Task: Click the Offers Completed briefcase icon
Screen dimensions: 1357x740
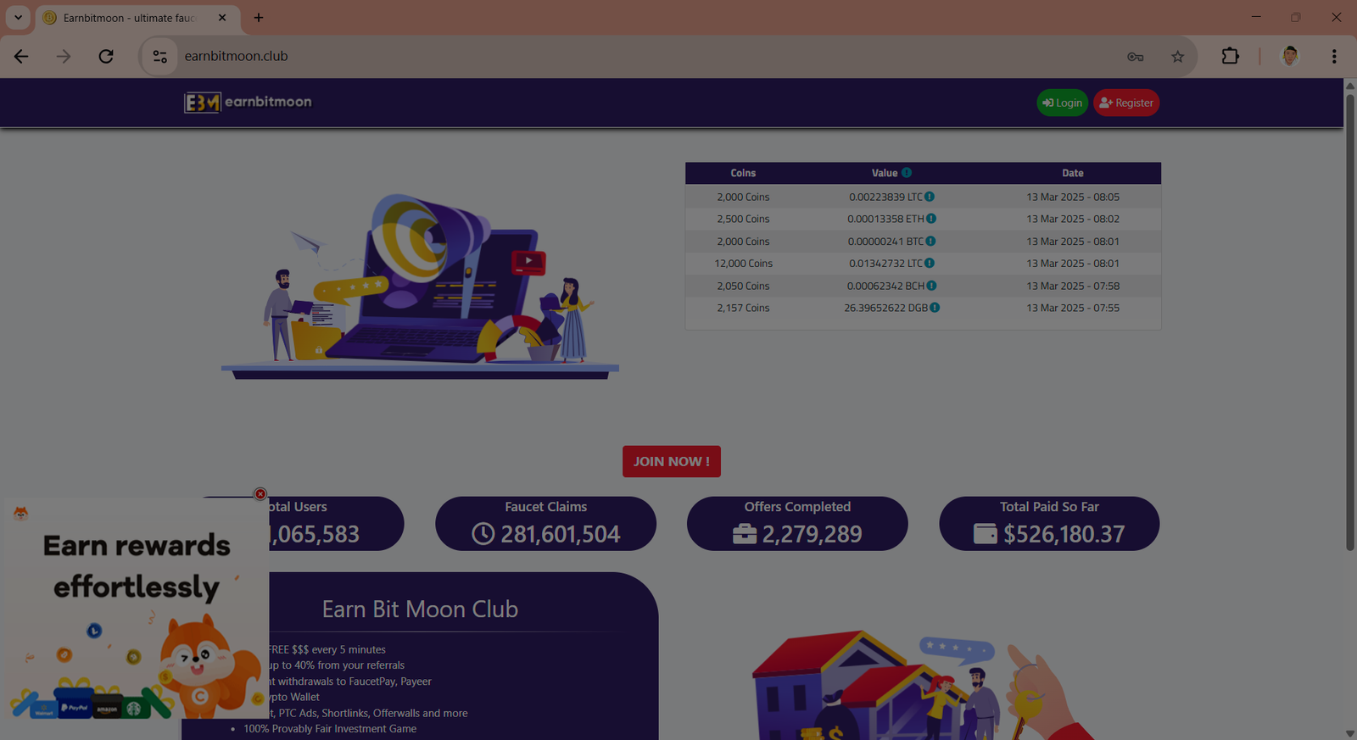Action: (745, 534)
